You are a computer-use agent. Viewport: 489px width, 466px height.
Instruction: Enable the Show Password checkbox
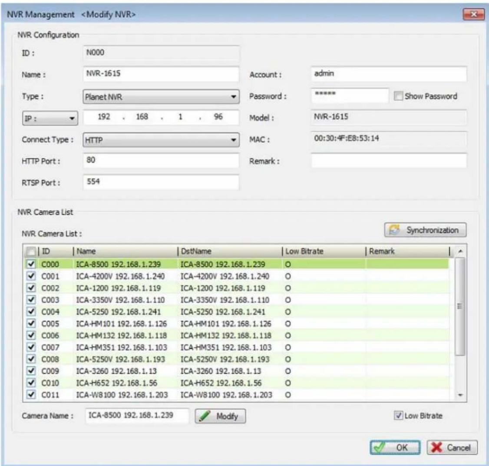point(398,96)
